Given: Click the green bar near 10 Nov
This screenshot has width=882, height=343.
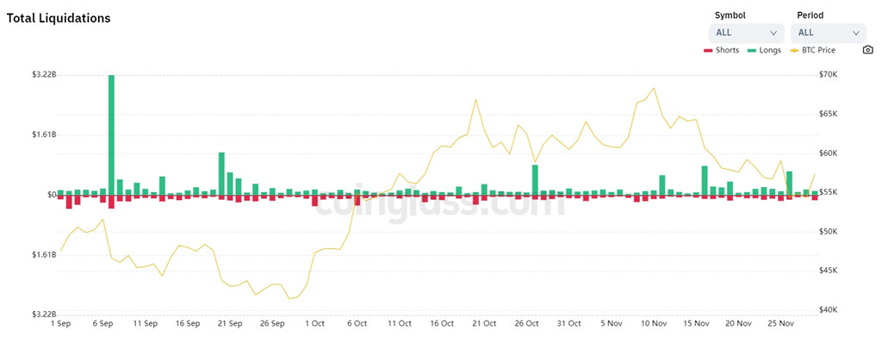Looking at the screenshot, I should click(x=662, y=184).
